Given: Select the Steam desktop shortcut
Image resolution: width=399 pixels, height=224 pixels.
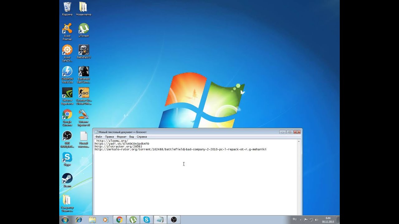Looking at the screenshot, I should click(x=67, y=180).
